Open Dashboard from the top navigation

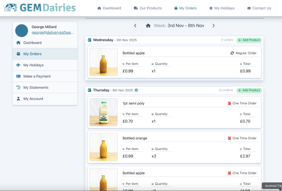click(109, 8)
